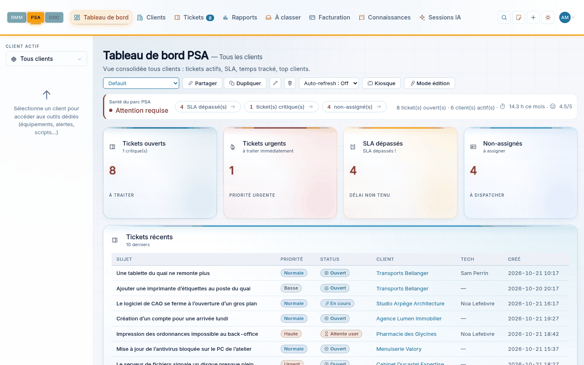Screen dimensions: 584x365
Task: Switch to the DOC module
Action: click(54, 17)
